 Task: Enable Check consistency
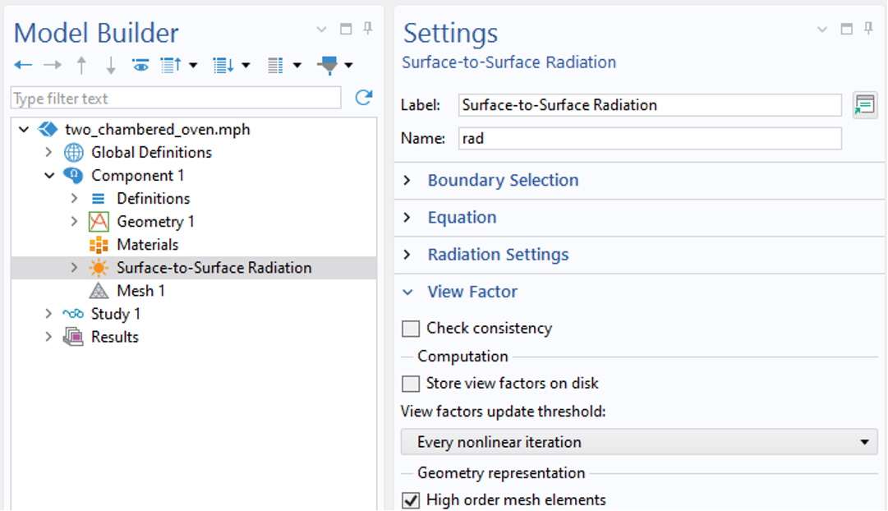click(410, 328)
